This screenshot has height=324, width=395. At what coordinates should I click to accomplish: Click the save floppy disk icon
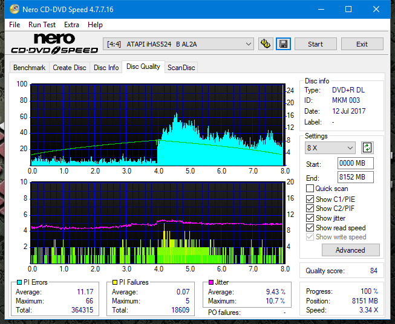click(x=284, y=44)
